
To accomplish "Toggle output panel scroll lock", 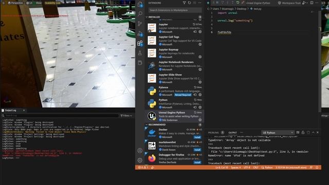I will (303, 133).
